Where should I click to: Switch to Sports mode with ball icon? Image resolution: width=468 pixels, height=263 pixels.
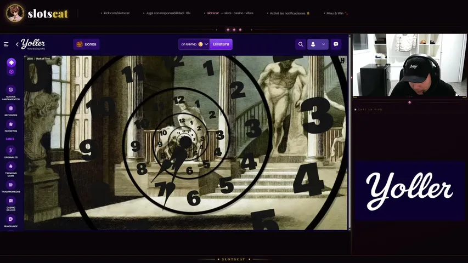click(11, 72)
